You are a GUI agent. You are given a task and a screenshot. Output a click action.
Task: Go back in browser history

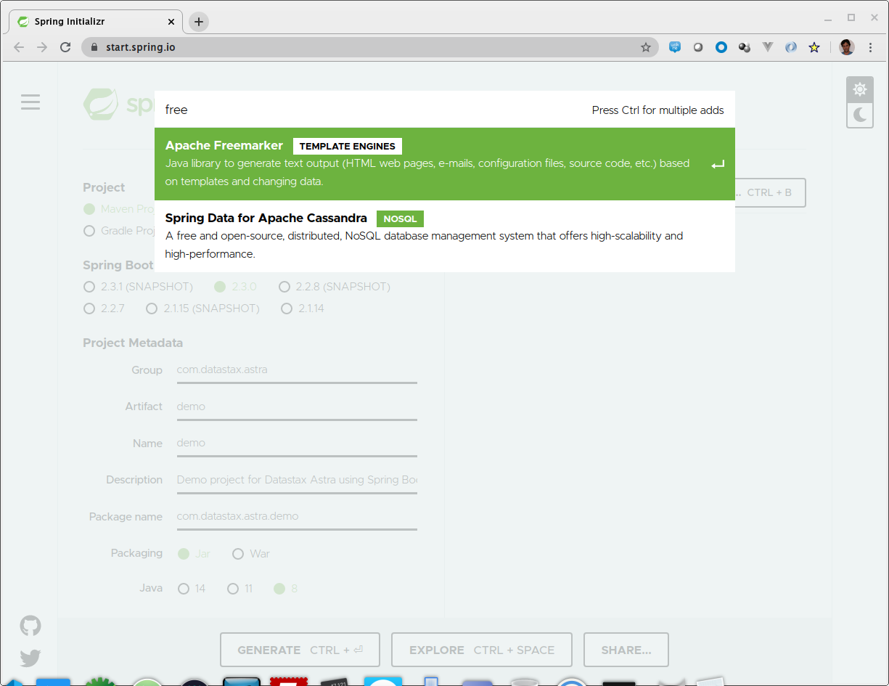(19, 47)
